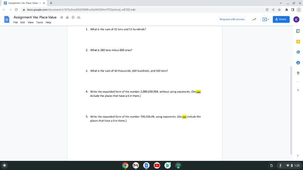Open the holding space file icon
The height and width of the screenshot is (170, 303).
[272, 165]
